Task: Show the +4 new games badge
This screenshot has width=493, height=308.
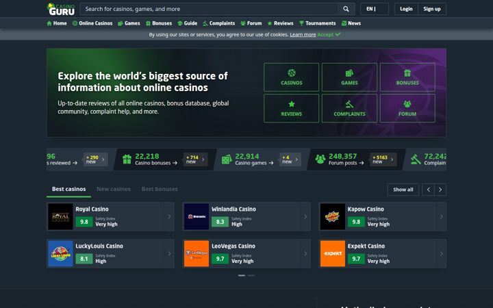Action: click(x=290, y=159)
